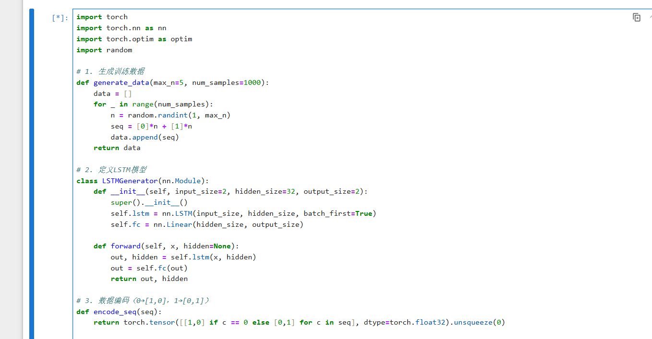
Task: Click the 'for _ in range(num_samples):' line
Action: click(153, 104)
